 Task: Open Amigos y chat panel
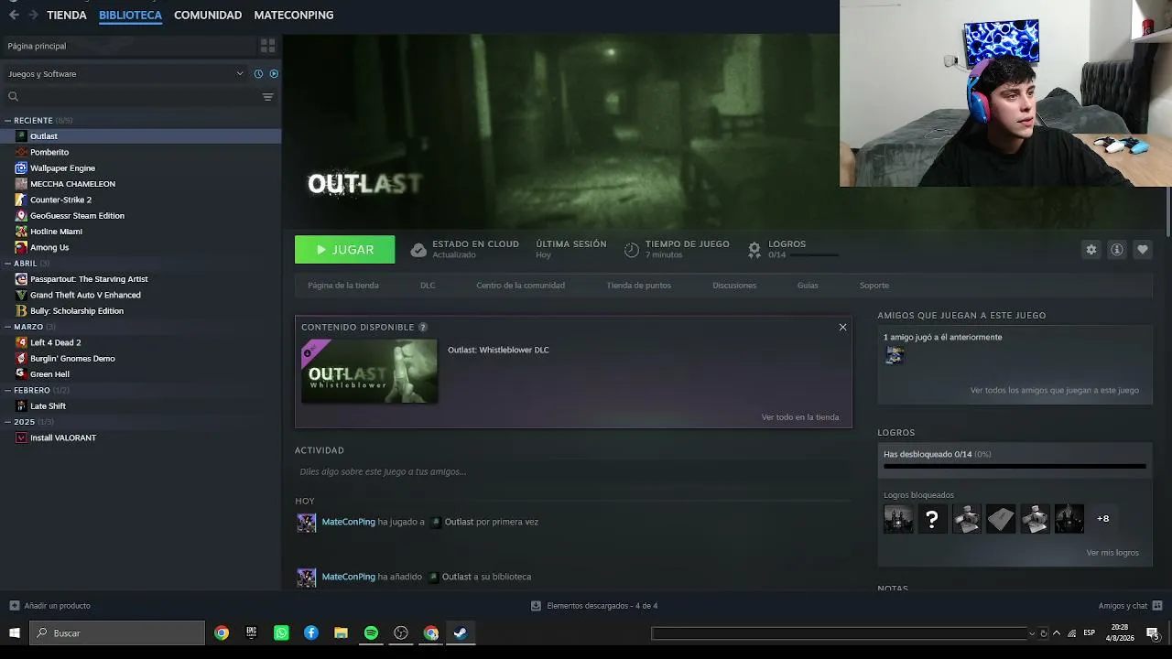pos(1131,606)
